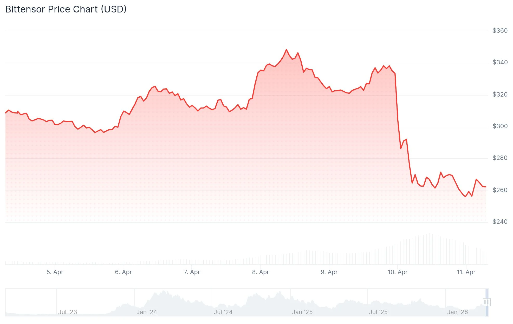Image resolution: width=513 pixels, height=324 pixels.
Task: Click the 10. Apr date label
Action: coord(398,272)
